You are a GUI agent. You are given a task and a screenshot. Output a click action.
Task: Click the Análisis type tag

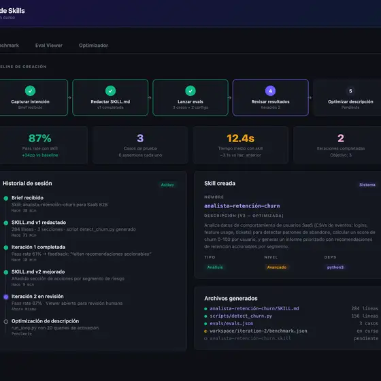(215, 267)
